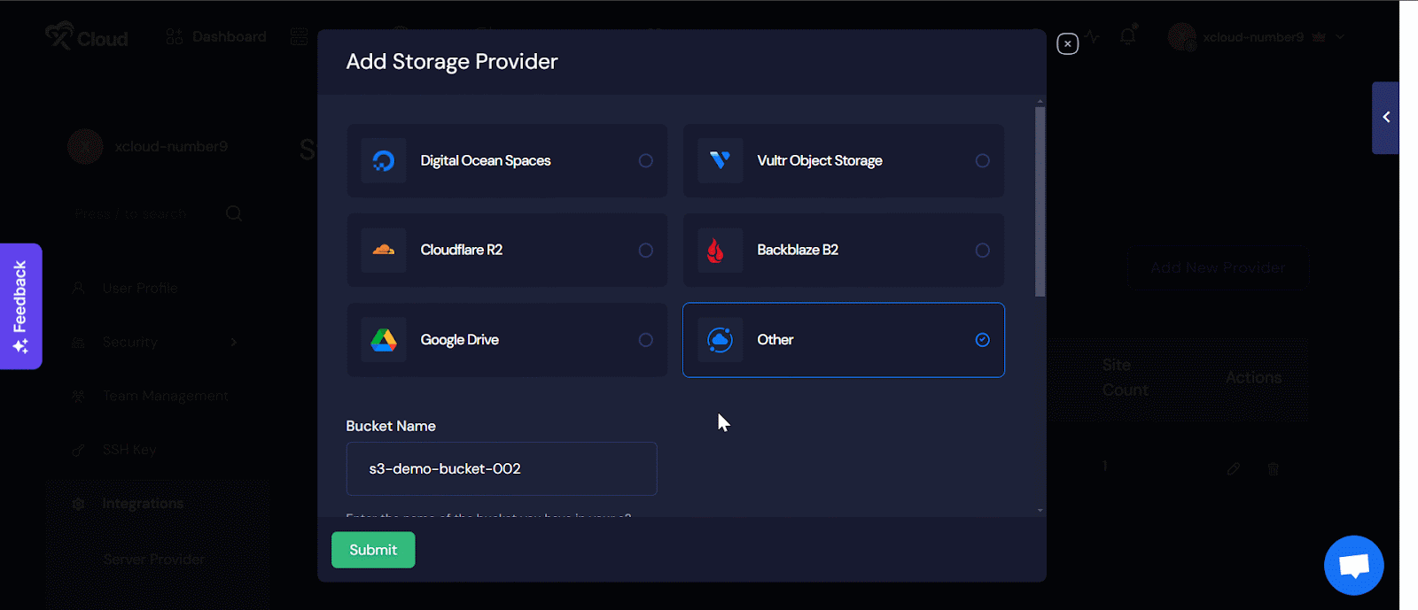This screenshot has height=610, width=1418.
Task: Select the Cloudflare R2 label
Action: pyautogui.click(x=462, y=251)
